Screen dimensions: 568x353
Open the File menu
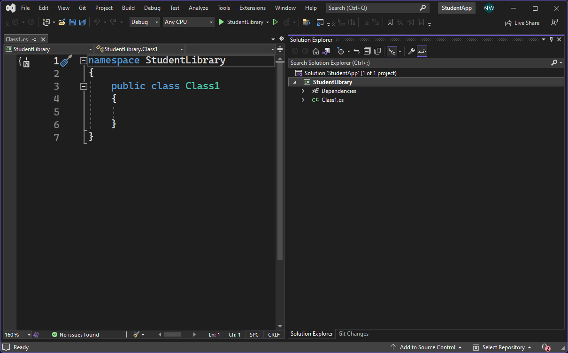(x=25, y=8)
